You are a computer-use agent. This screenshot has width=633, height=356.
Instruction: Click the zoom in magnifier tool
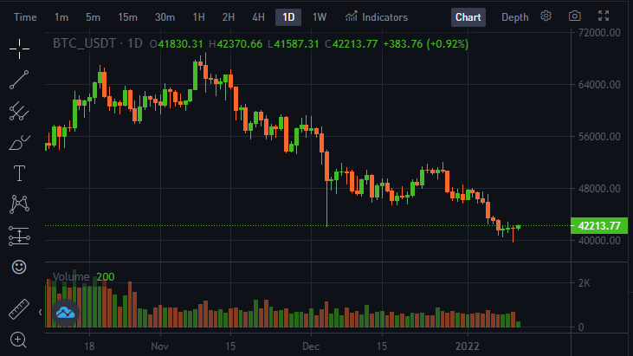[18, 340]
